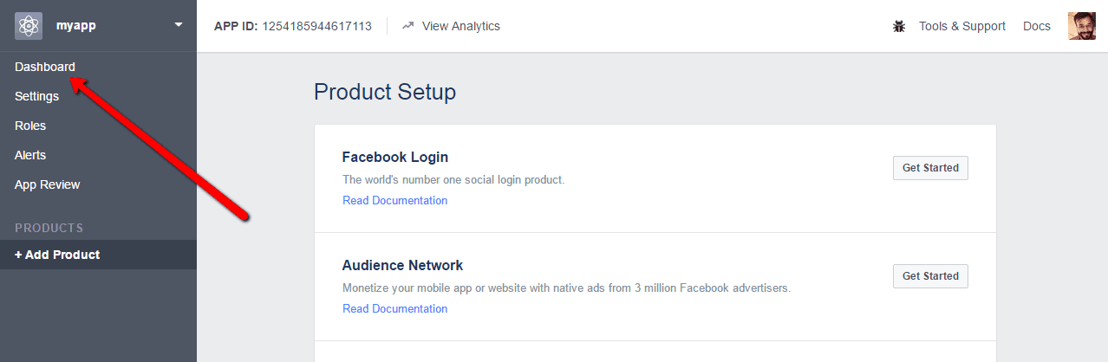Click Get Started for Facebook Login
This screenshot has width=1108, height=362.
930,168
